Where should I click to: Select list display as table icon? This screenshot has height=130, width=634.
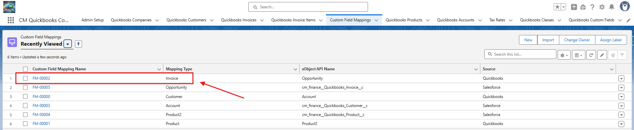point(579,55)
